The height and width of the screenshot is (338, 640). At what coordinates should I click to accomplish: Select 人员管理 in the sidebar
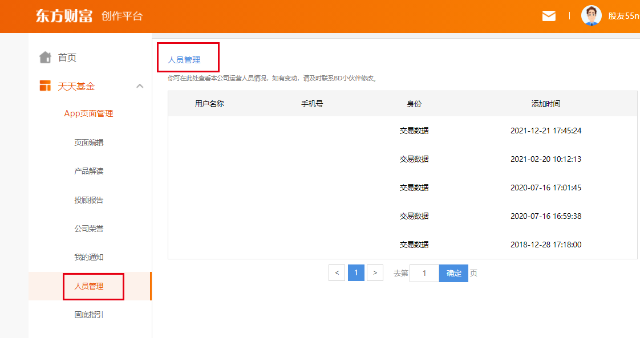89,286
